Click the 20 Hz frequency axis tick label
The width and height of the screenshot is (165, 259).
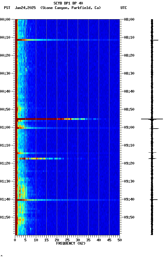[57, 240]
